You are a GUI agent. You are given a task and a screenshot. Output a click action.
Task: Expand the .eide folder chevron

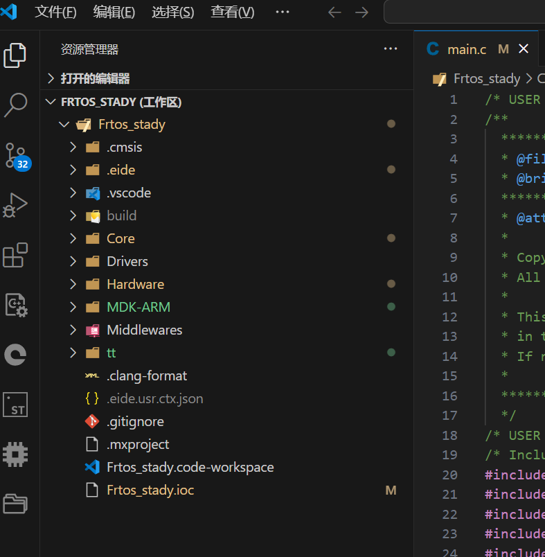coord(73,170)
